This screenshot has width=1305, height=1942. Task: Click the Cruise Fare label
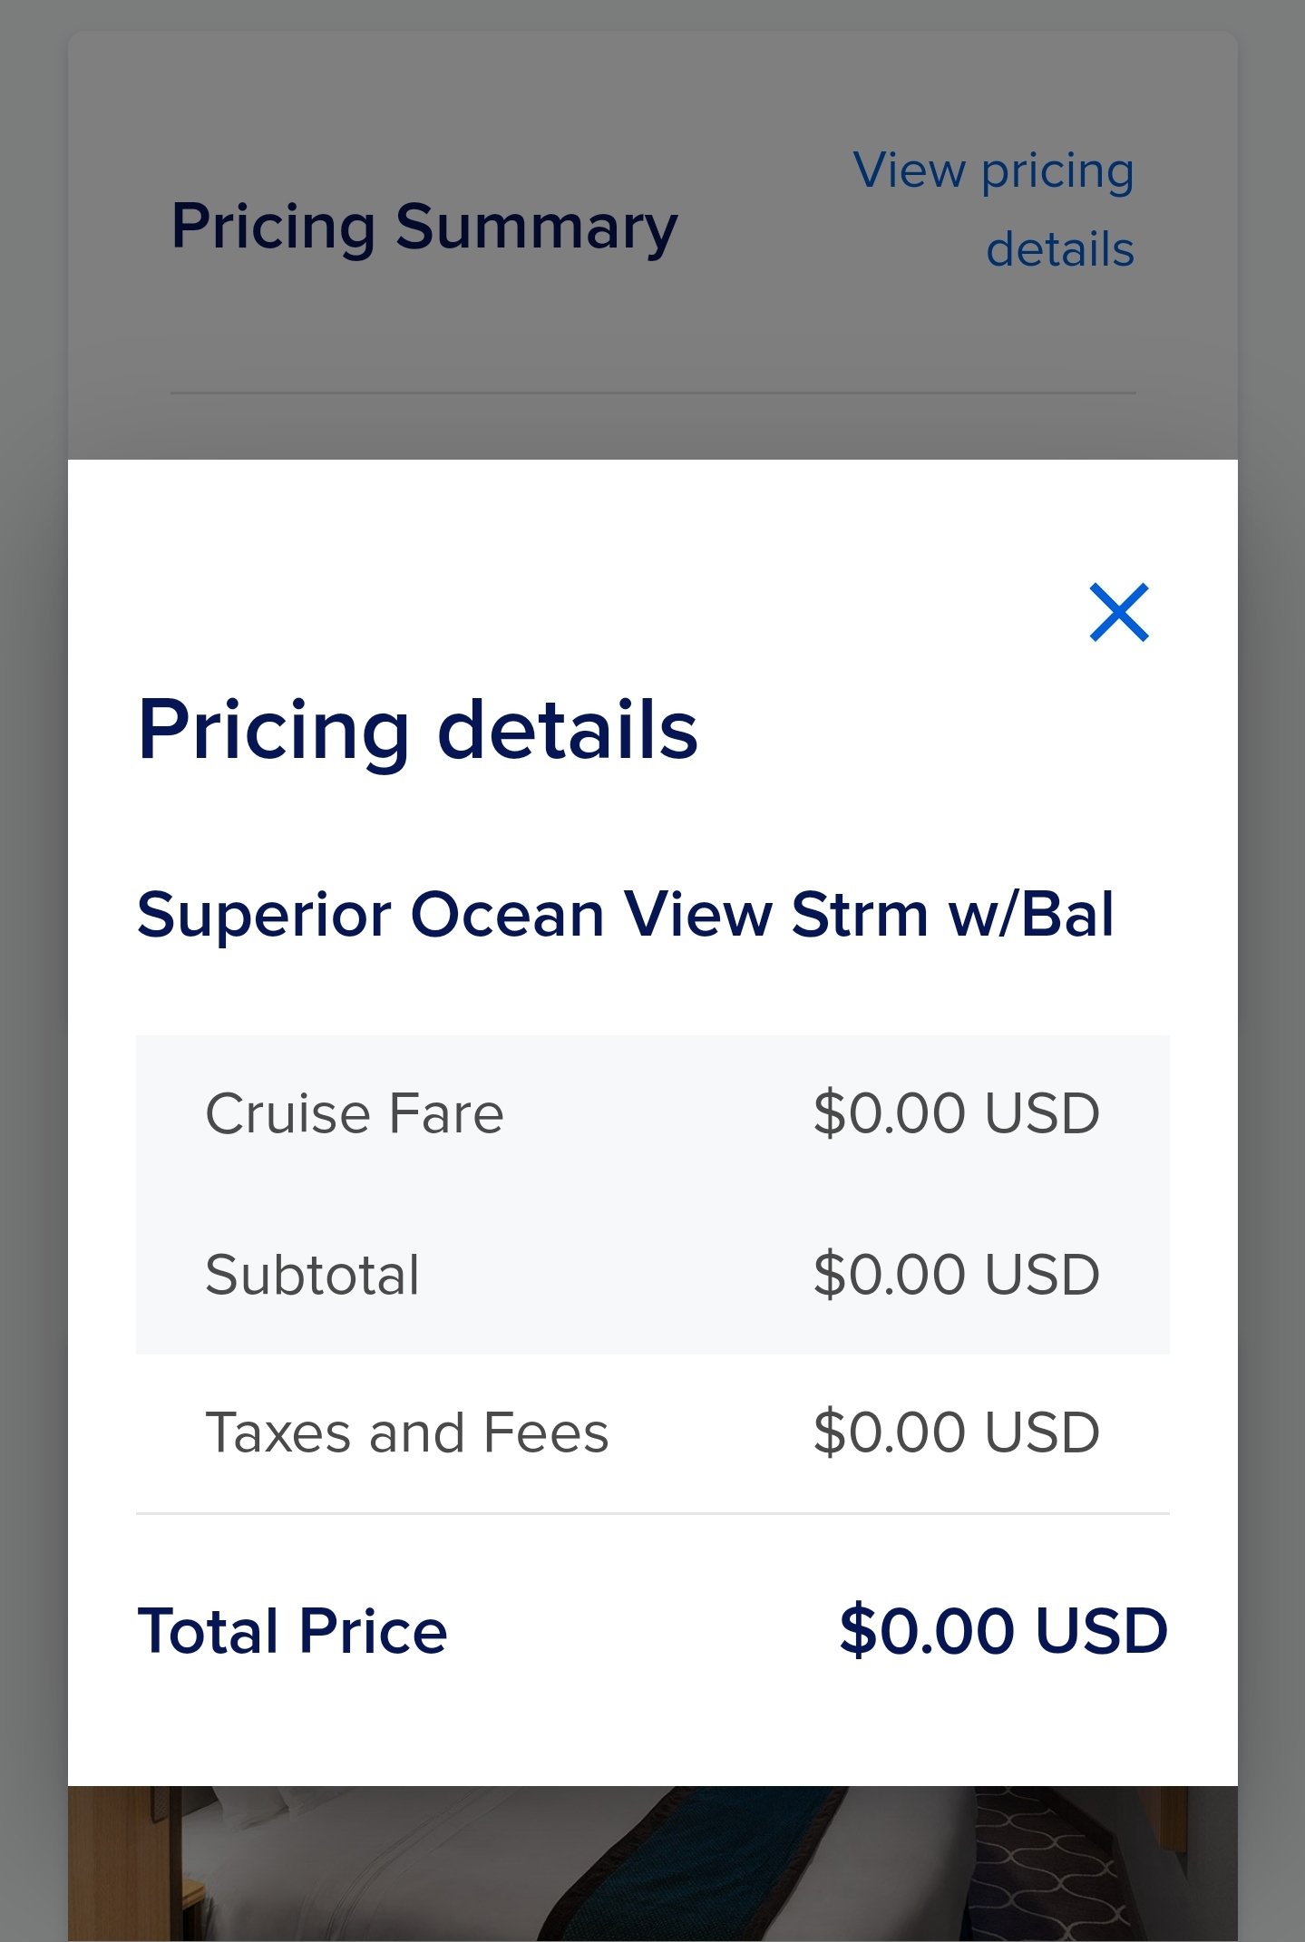pyautogui.click(x=355, y=1113)
